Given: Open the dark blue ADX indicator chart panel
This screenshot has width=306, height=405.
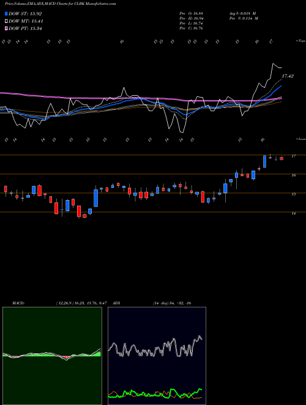Looking at the screenshot, I should tap(157, 356).
